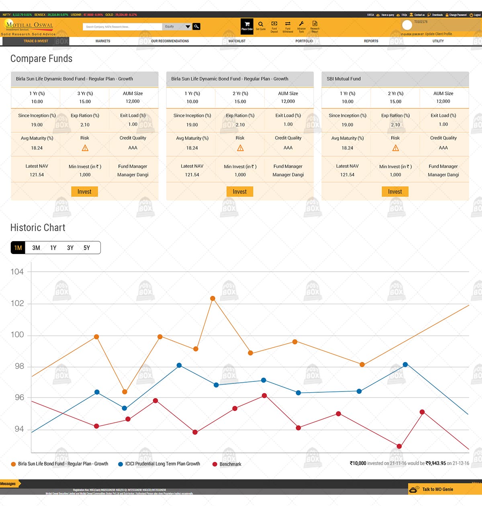Click the Fund Withdrawal arrows icon

pyautogui.click(x=288, y=24)
